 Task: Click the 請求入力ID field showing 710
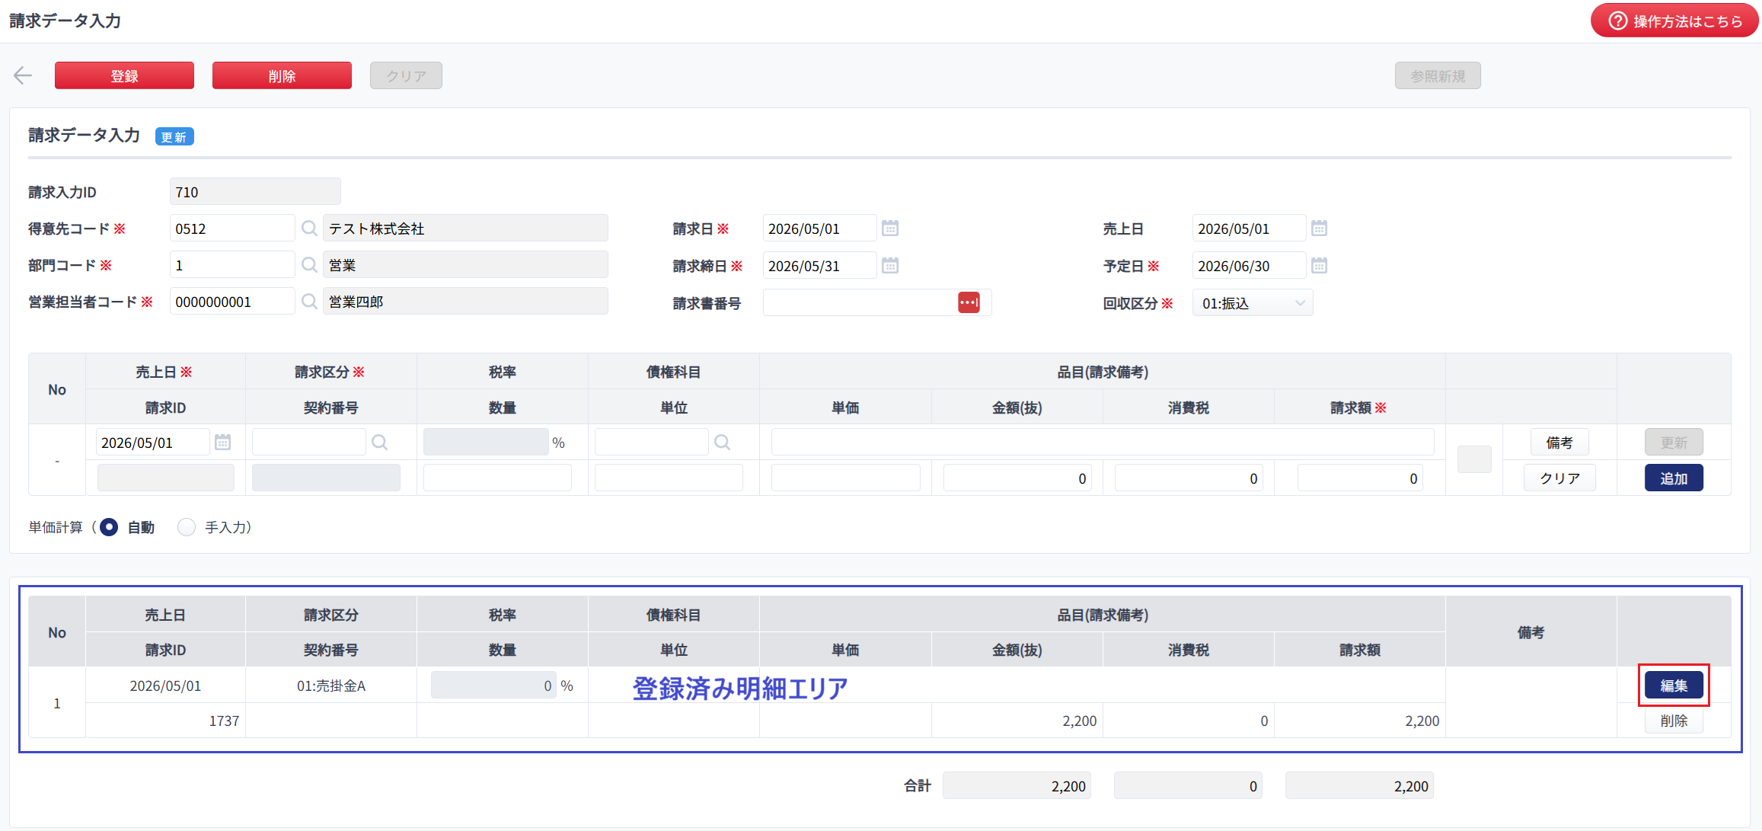[x=255, y=192]
